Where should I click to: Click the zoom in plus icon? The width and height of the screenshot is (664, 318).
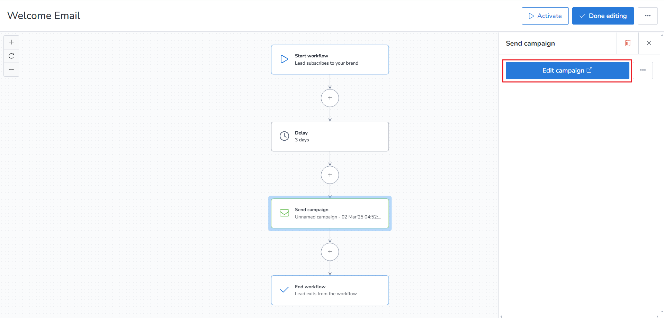click(11, 42)
